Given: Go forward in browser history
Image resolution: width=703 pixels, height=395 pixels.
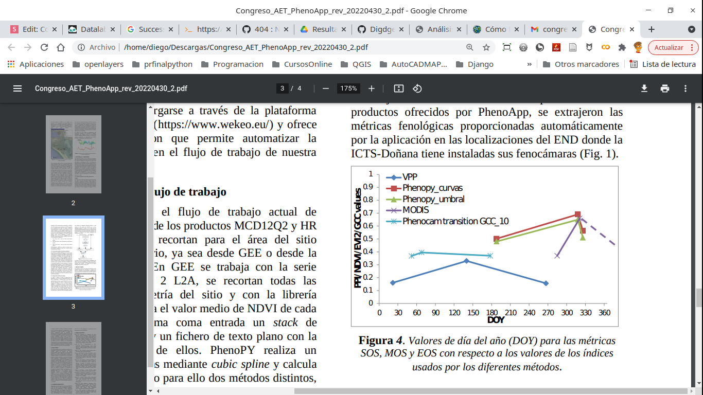Looking at the screenshot, I should click(28, 47).
